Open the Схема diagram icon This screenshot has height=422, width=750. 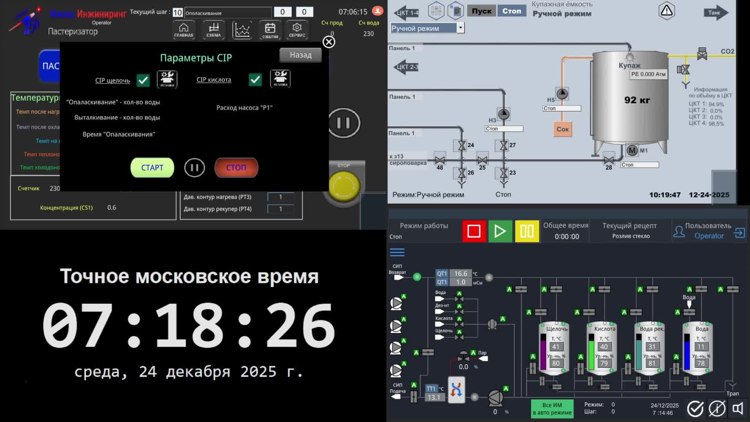point(213,30)
